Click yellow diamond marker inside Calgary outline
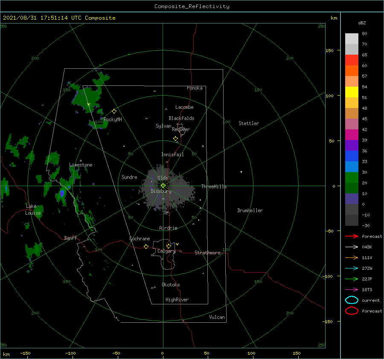Screen dimensions: 384x359 (169, 246)
